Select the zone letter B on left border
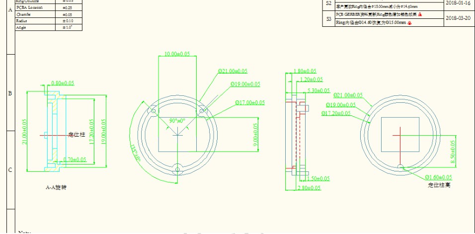The width and height of the screenshot is (475, 234). click(x=10, y=93)
